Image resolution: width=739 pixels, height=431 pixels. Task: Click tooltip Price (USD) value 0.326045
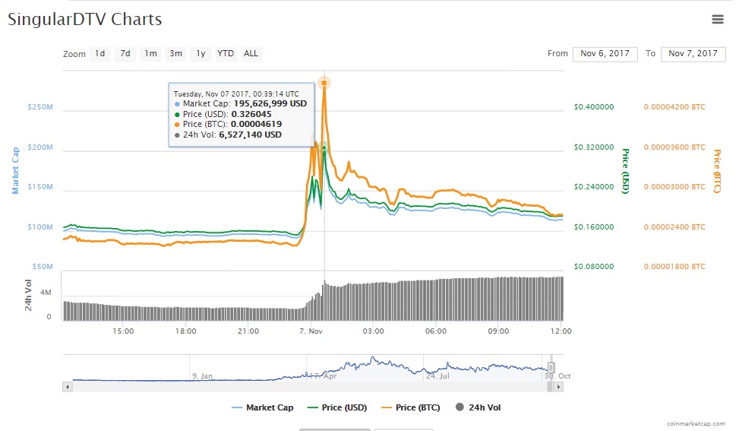pyautogui.click(x=251, y=114)
